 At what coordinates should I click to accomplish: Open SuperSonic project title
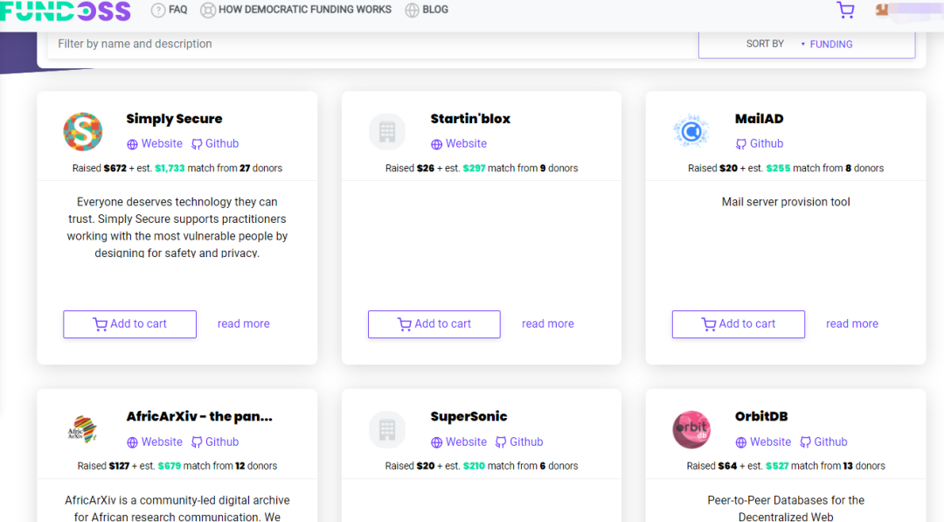(469, 416)
